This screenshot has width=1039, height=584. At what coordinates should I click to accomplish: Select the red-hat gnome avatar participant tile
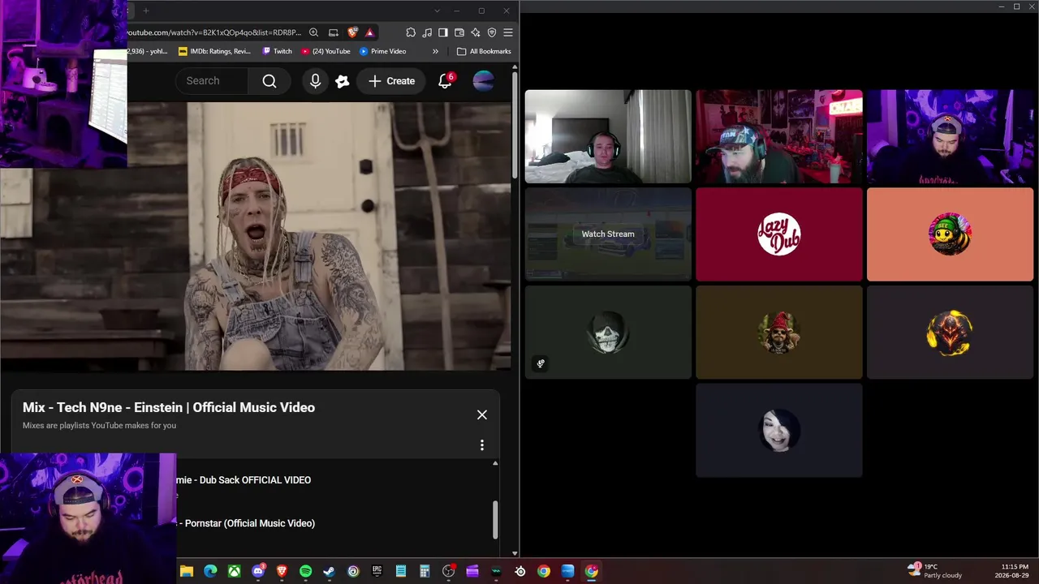tap(779, 333)
